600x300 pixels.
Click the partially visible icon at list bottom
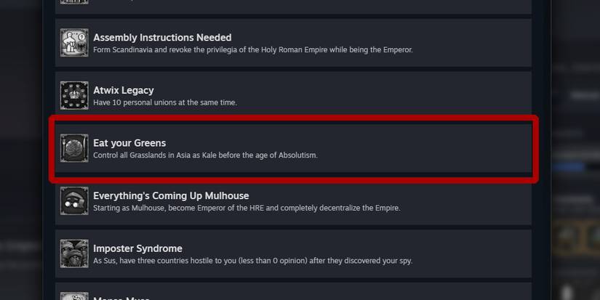(x=74, y=296)
